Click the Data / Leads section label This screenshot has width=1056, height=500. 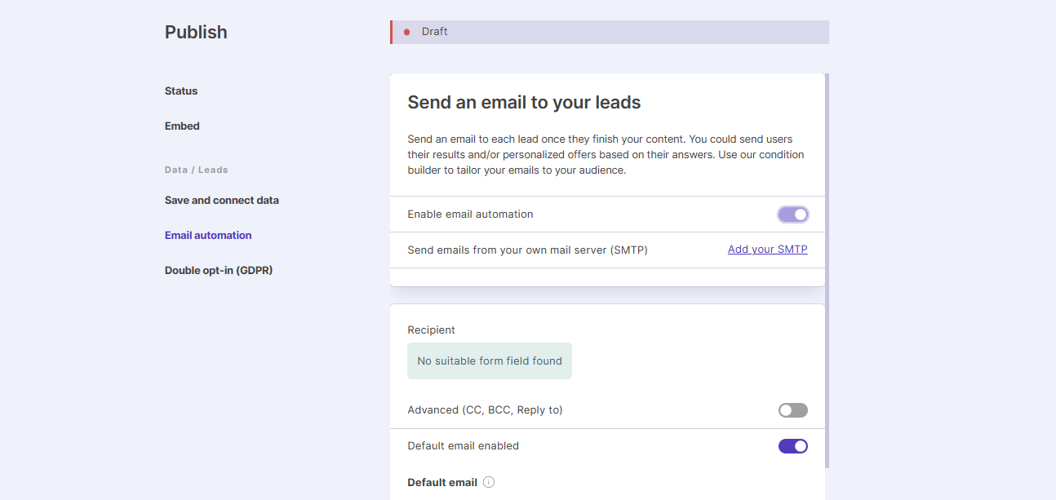(196, 170)
